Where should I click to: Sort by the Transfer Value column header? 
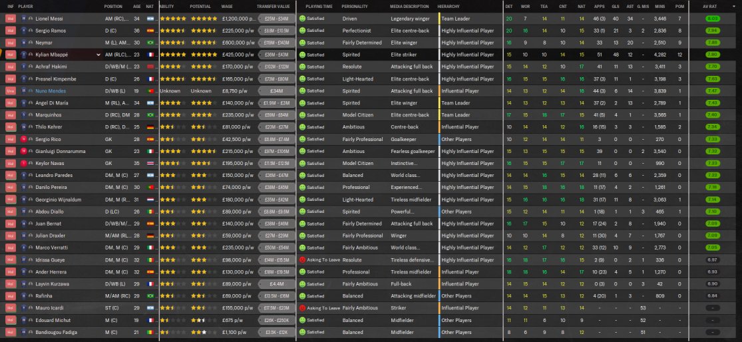(x=273, y=7)
